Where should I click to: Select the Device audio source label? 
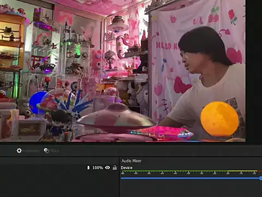pyautogui.click(x=127, y=168)
